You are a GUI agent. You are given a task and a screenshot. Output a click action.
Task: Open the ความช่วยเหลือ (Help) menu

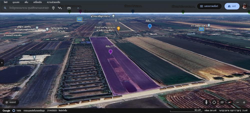pyautogui.click(x=53, y=2)
